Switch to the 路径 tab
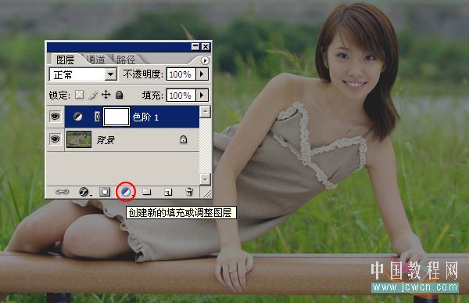Image resolution: width=469 pixels, height=303 pixels. coord(126,60)
